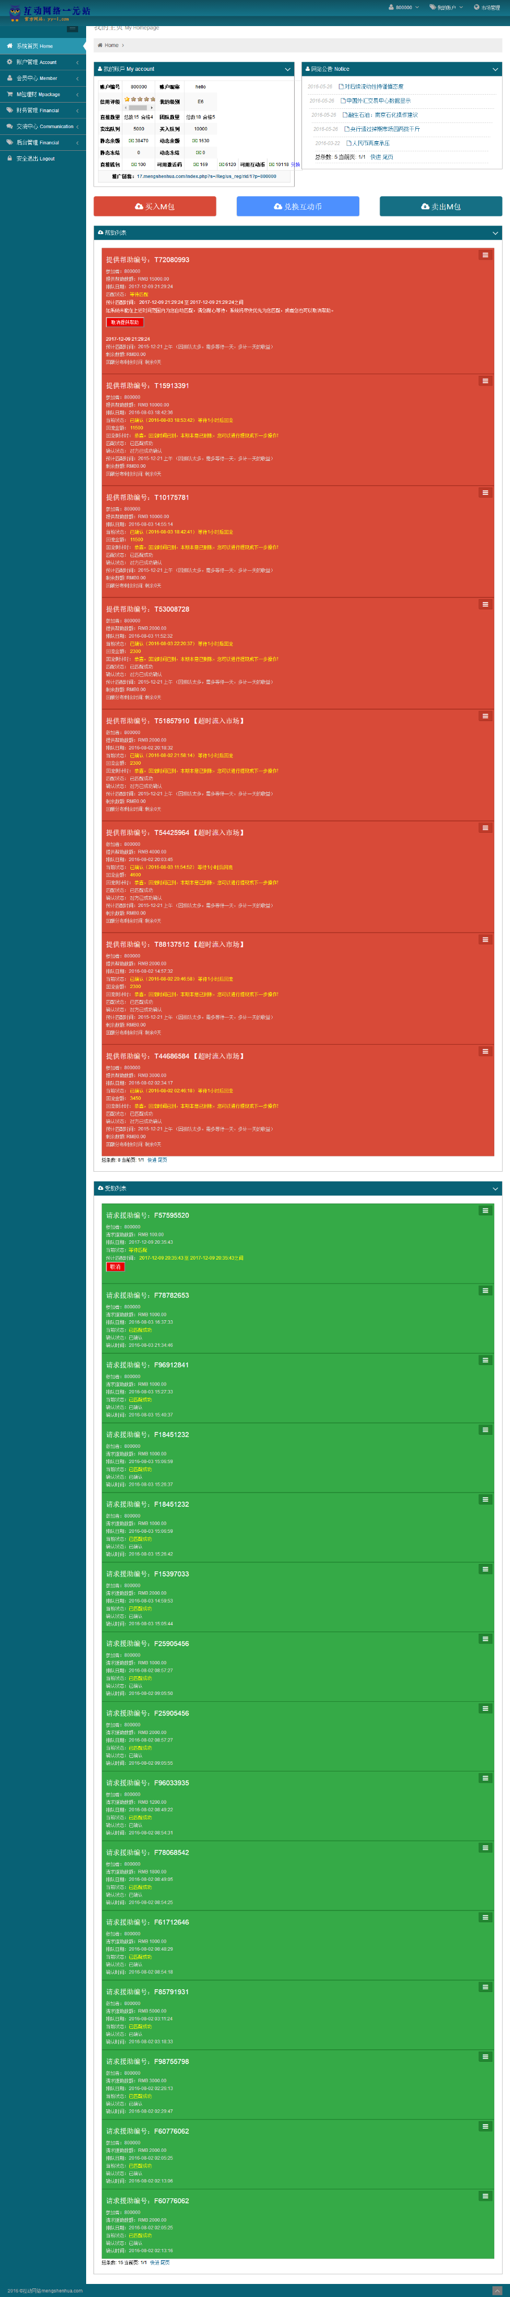Open menu icon on card T54425964

pos(485,828)
